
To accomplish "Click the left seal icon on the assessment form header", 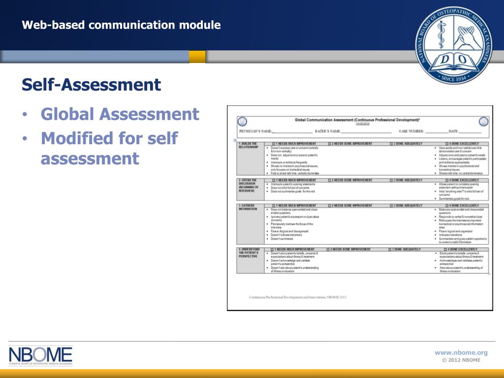I will pyautogui.click(x=242, y=122).
